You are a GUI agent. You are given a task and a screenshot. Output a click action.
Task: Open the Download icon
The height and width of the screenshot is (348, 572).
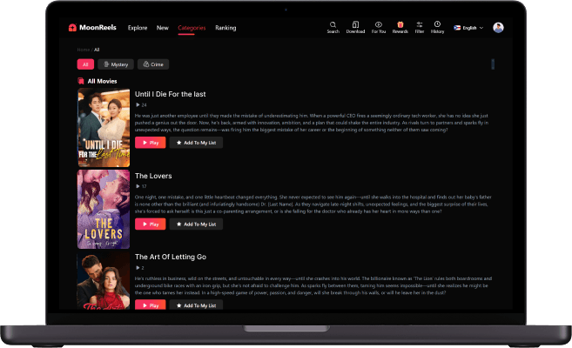(x=355, y=27)
